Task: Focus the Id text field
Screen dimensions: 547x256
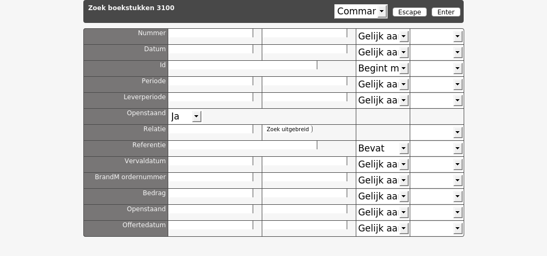Action: pyautogui.click(x=243, y=65)
